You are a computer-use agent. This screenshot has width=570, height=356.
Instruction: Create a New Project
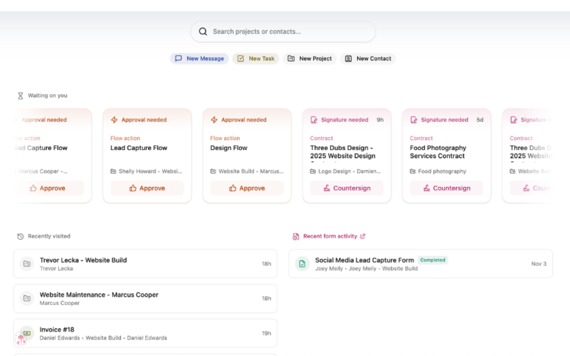pos(310,58)
